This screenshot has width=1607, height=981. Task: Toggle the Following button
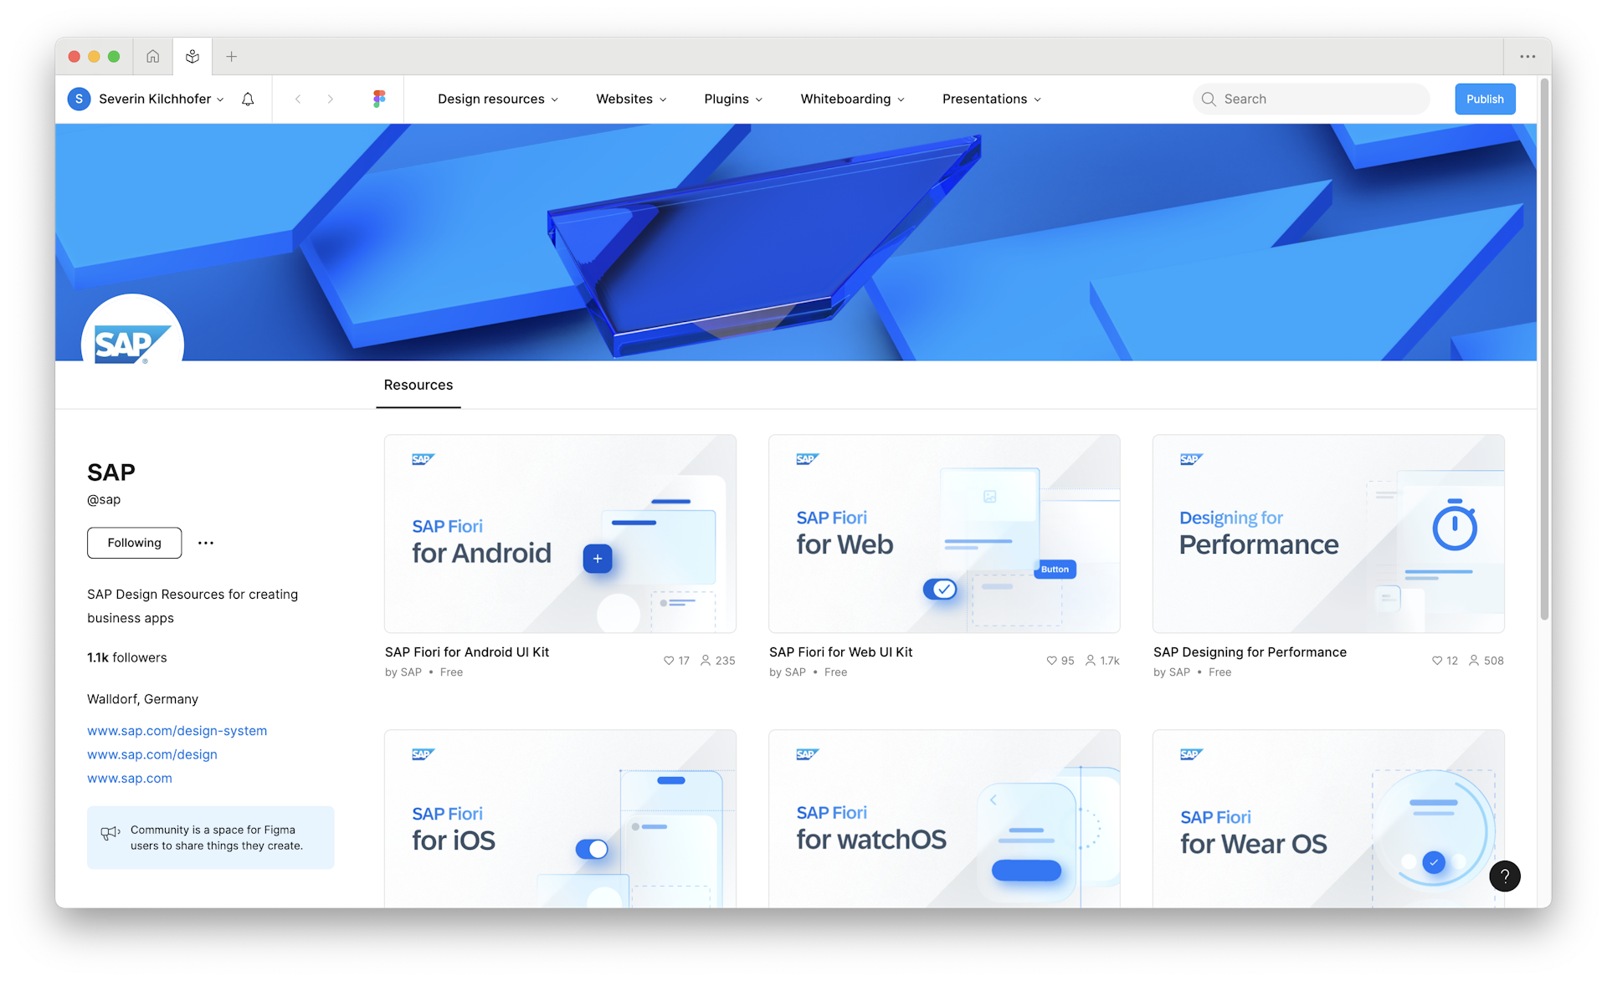134,543
